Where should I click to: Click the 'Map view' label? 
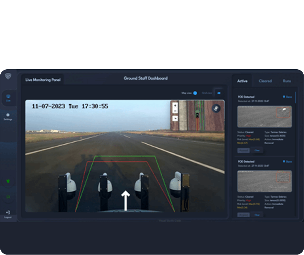186,93
